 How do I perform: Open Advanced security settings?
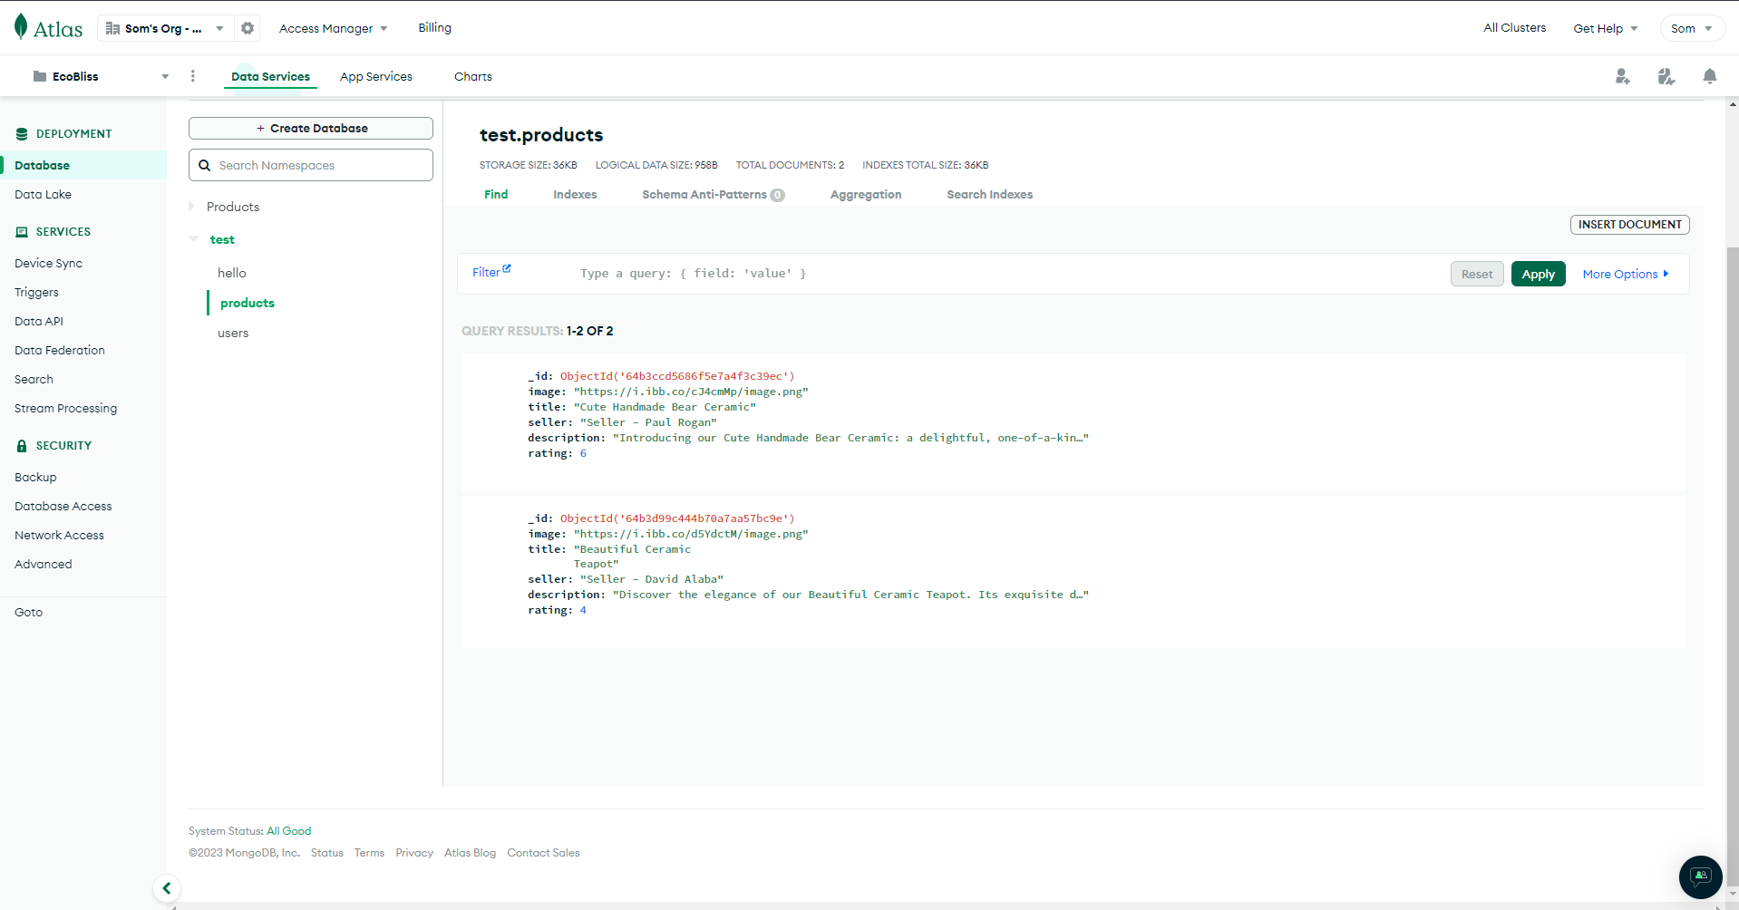44,564
